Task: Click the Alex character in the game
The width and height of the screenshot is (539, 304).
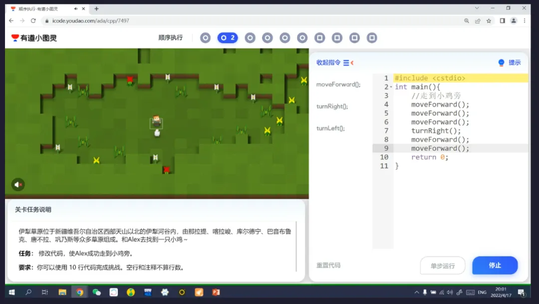Action: pos(156,122)
